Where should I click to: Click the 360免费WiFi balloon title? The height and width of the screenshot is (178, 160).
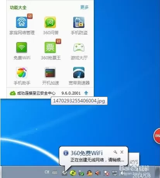point(86,153)
